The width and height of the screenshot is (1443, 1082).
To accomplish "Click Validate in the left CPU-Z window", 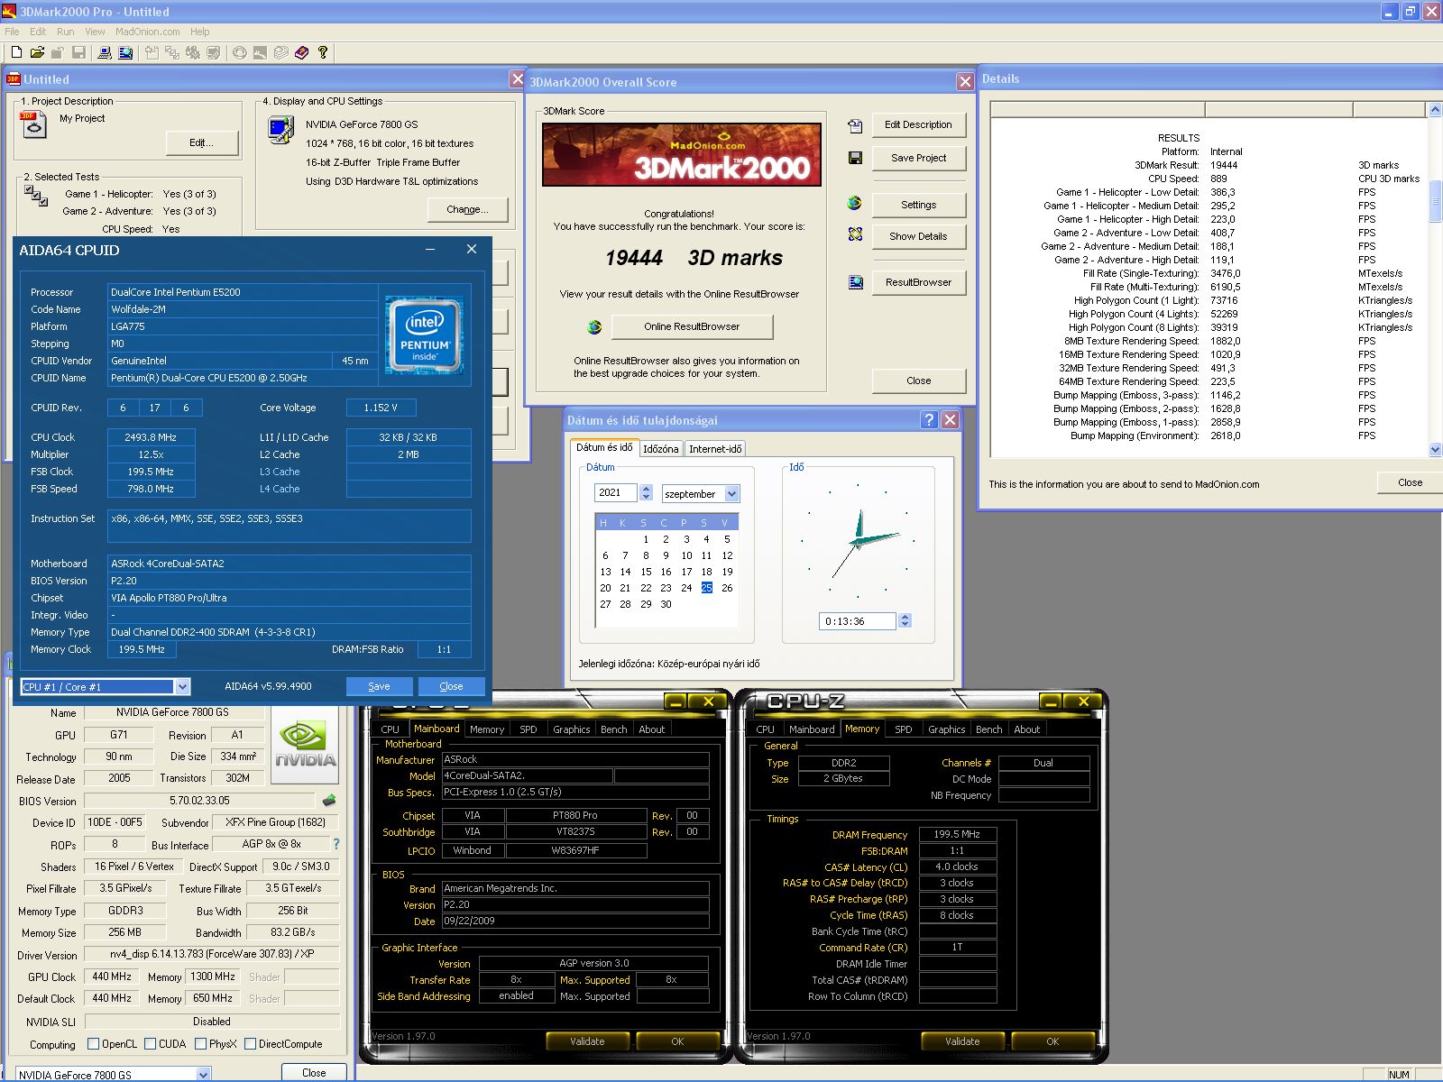I will point(587,1041).
